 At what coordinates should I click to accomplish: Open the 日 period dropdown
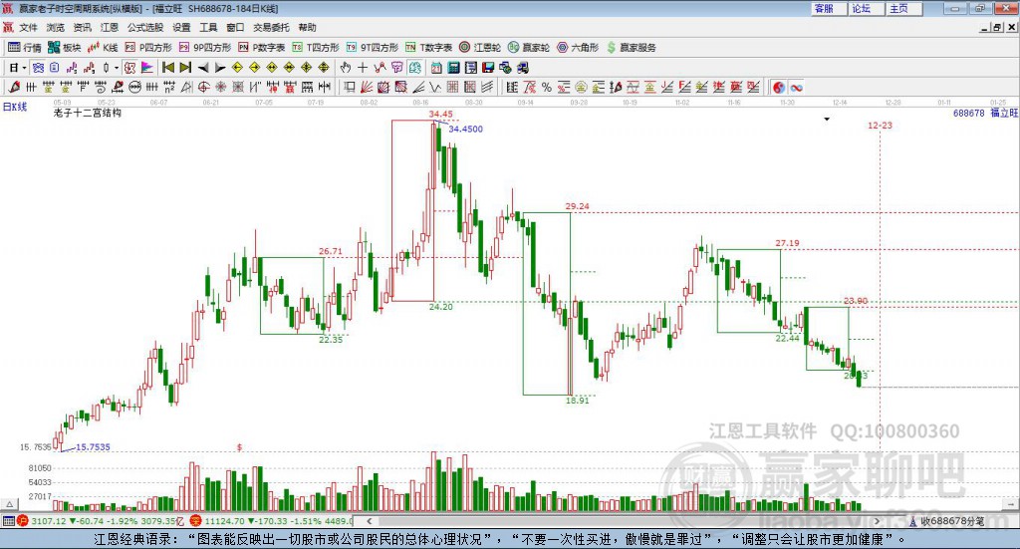tap(18, 68)
